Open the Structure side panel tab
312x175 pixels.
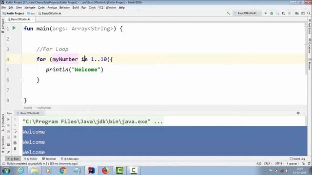3,122
